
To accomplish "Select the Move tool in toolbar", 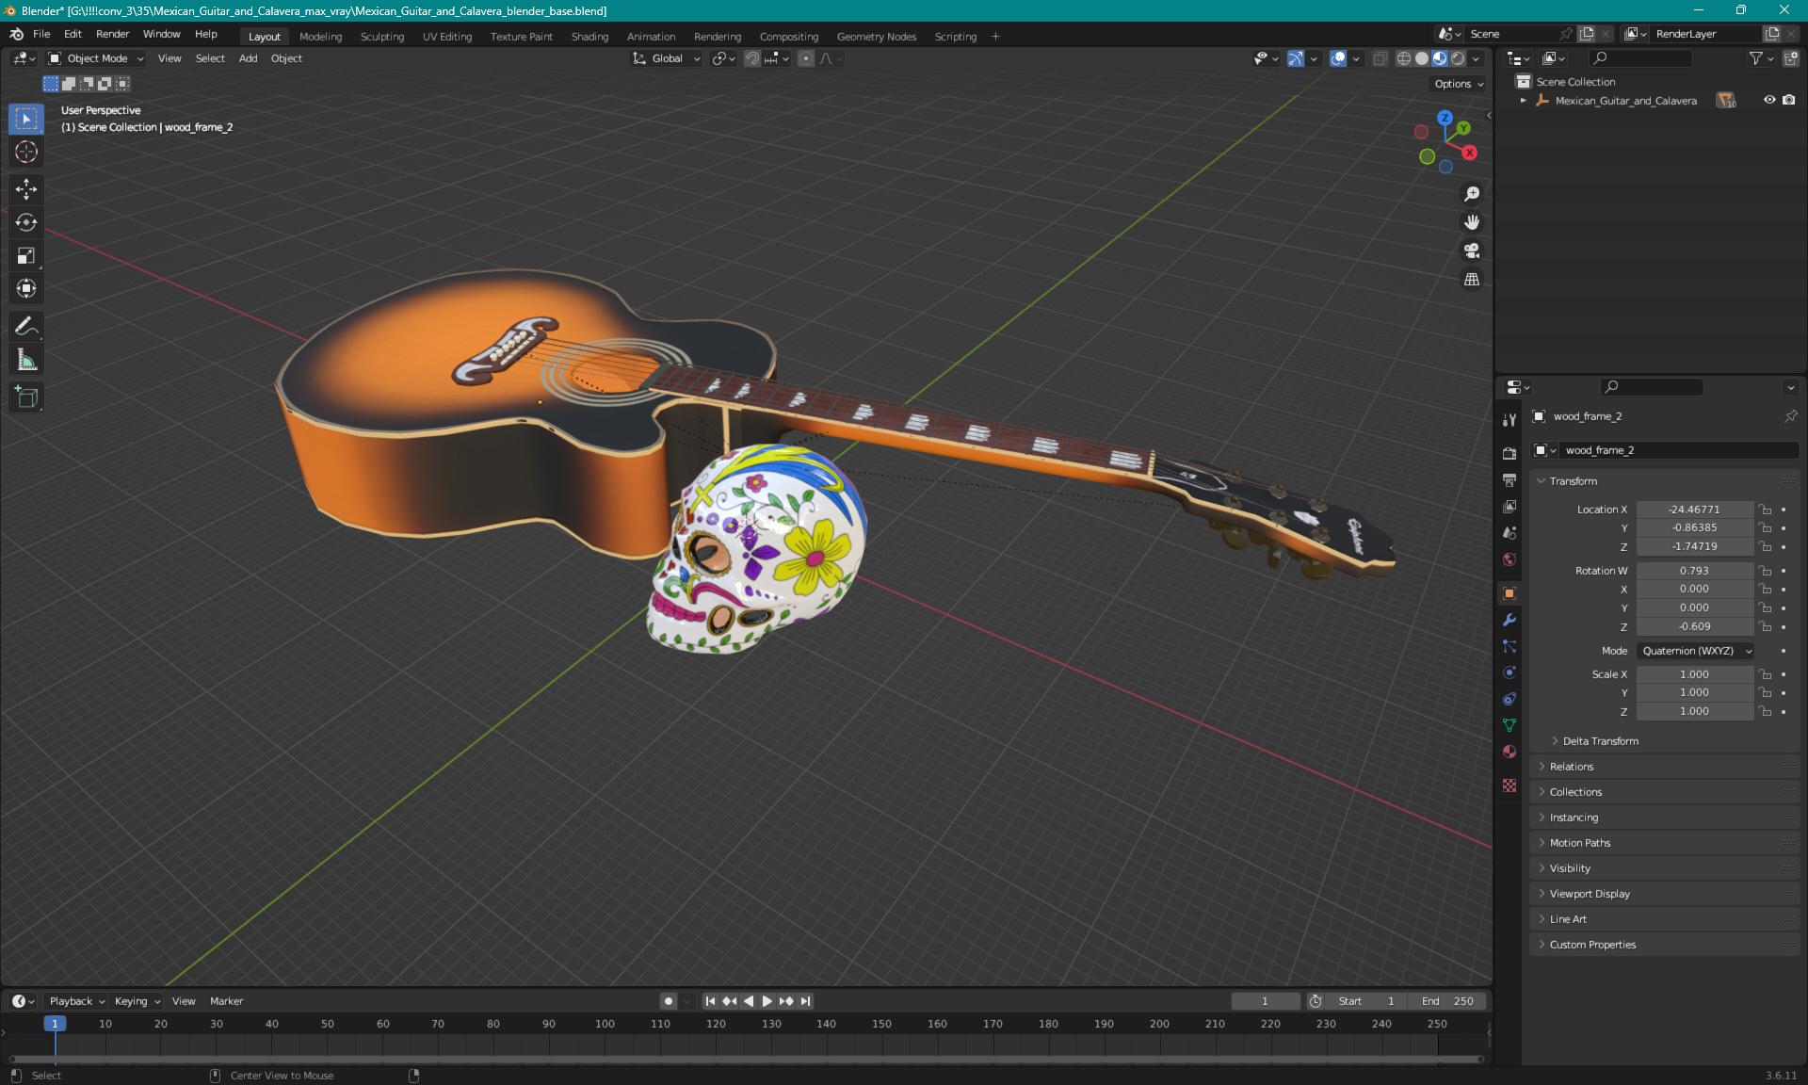I will point(25,188).
